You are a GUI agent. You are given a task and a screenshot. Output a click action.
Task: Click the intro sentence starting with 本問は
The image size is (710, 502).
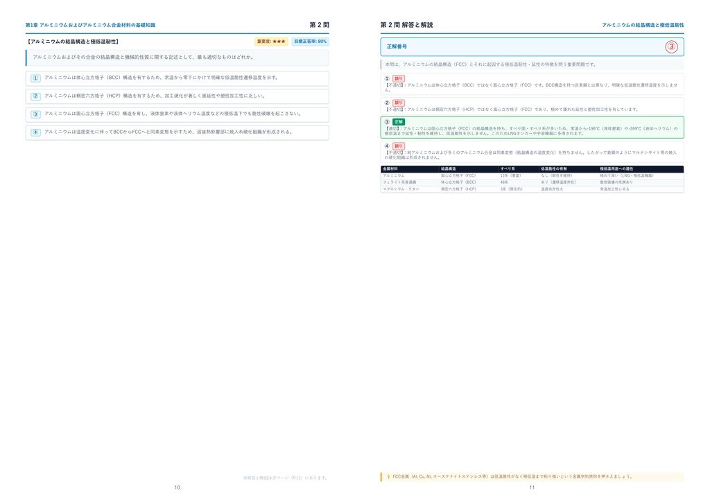tap(490, 64)
